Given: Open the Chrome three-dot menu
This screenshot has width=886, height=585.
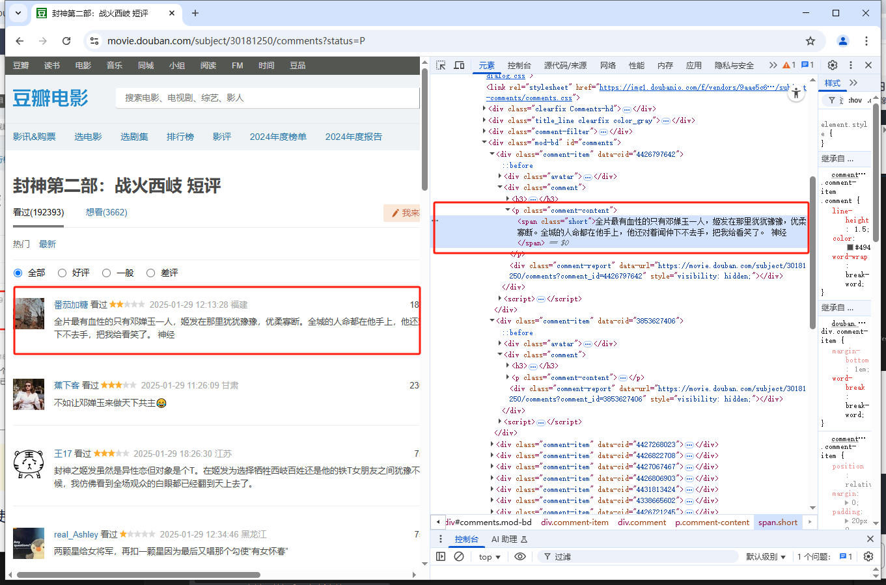Looking at the screenshot, I should [866, 41].
